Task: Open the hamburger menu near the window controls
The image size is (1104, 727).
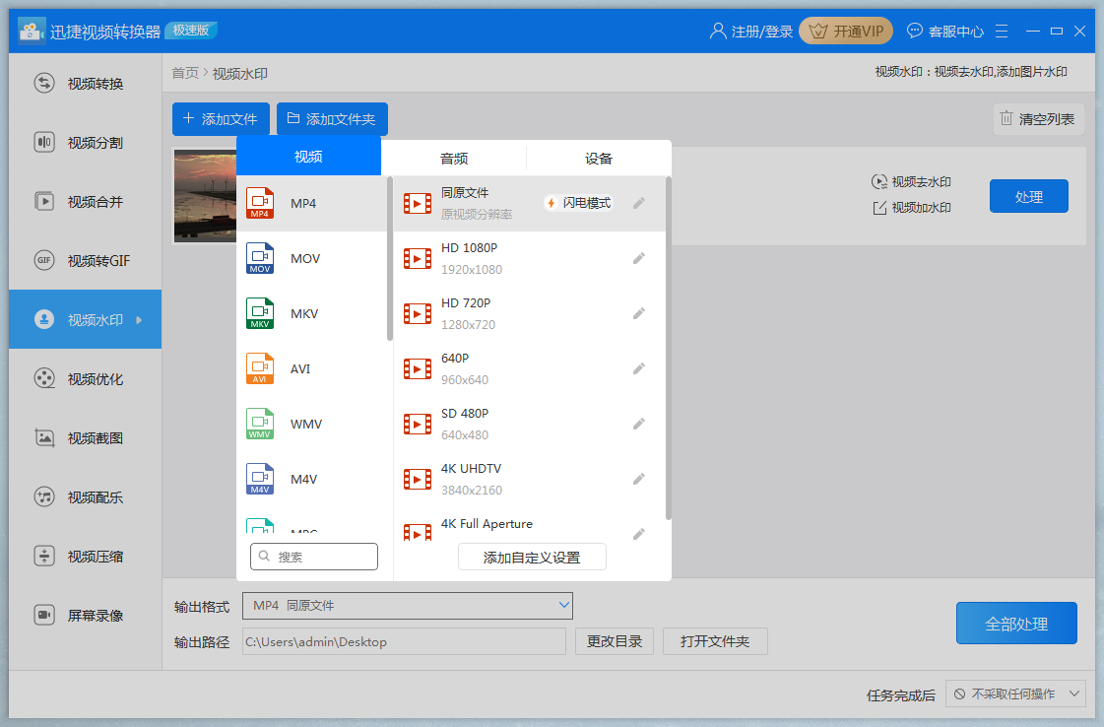Action: point(1002,31)
